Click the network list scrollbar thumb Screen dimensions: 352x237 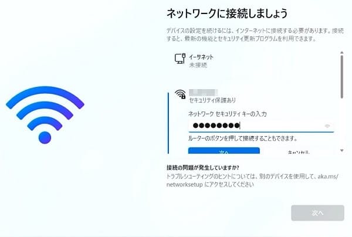pos(341,76)
